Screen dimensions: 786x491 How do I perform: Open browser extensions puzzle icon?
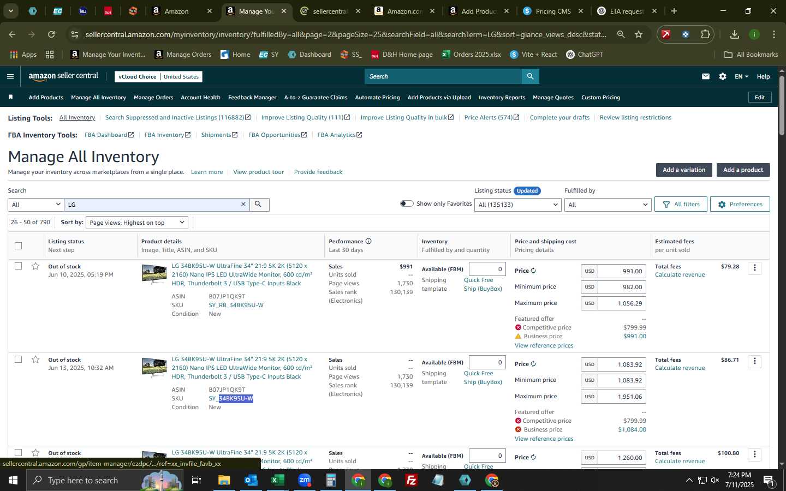click(705, 34)
